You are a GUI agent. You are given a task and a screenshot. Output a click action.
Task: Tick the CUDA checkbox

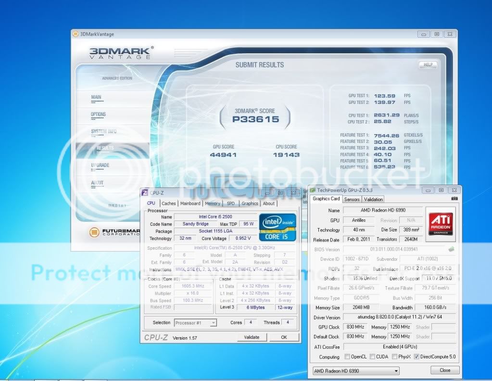tap(372, 356)
